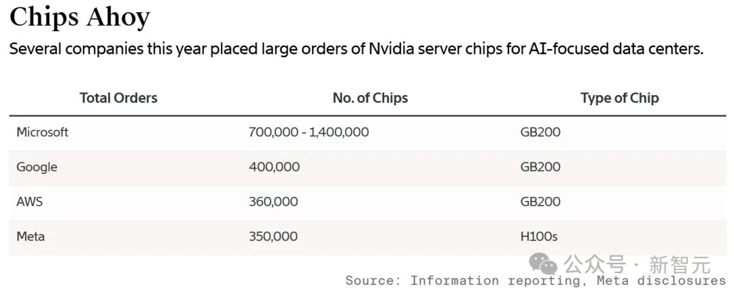Click the "H100s" chip type cell
Screen dimensions: 734x294
click(x=538, y=236)
